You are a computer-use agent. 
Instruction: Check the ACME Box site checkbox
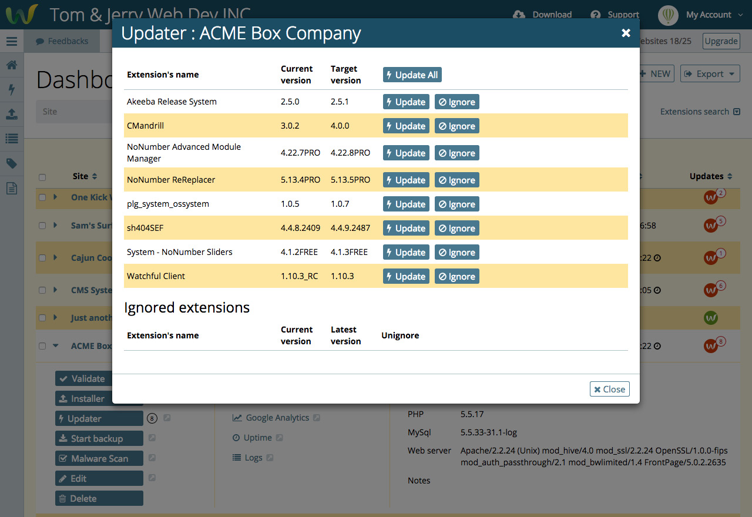tap(42, 345)
